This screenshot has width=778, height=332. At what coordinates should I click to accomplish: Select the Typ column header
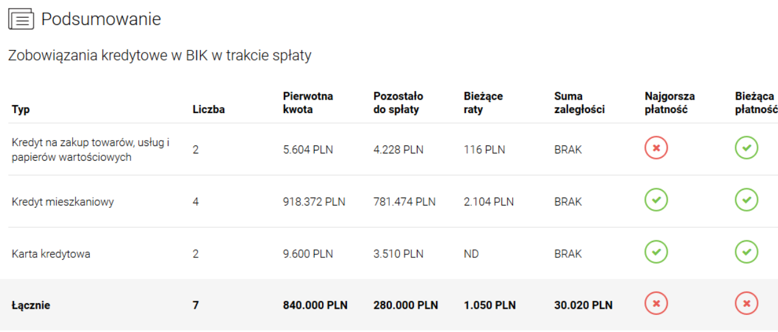pyautogui.click(x=21, y=109)
